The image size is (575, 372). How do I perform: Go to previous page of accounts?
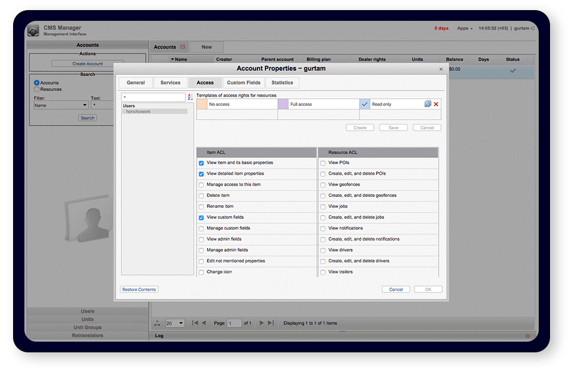pos(204,323)
